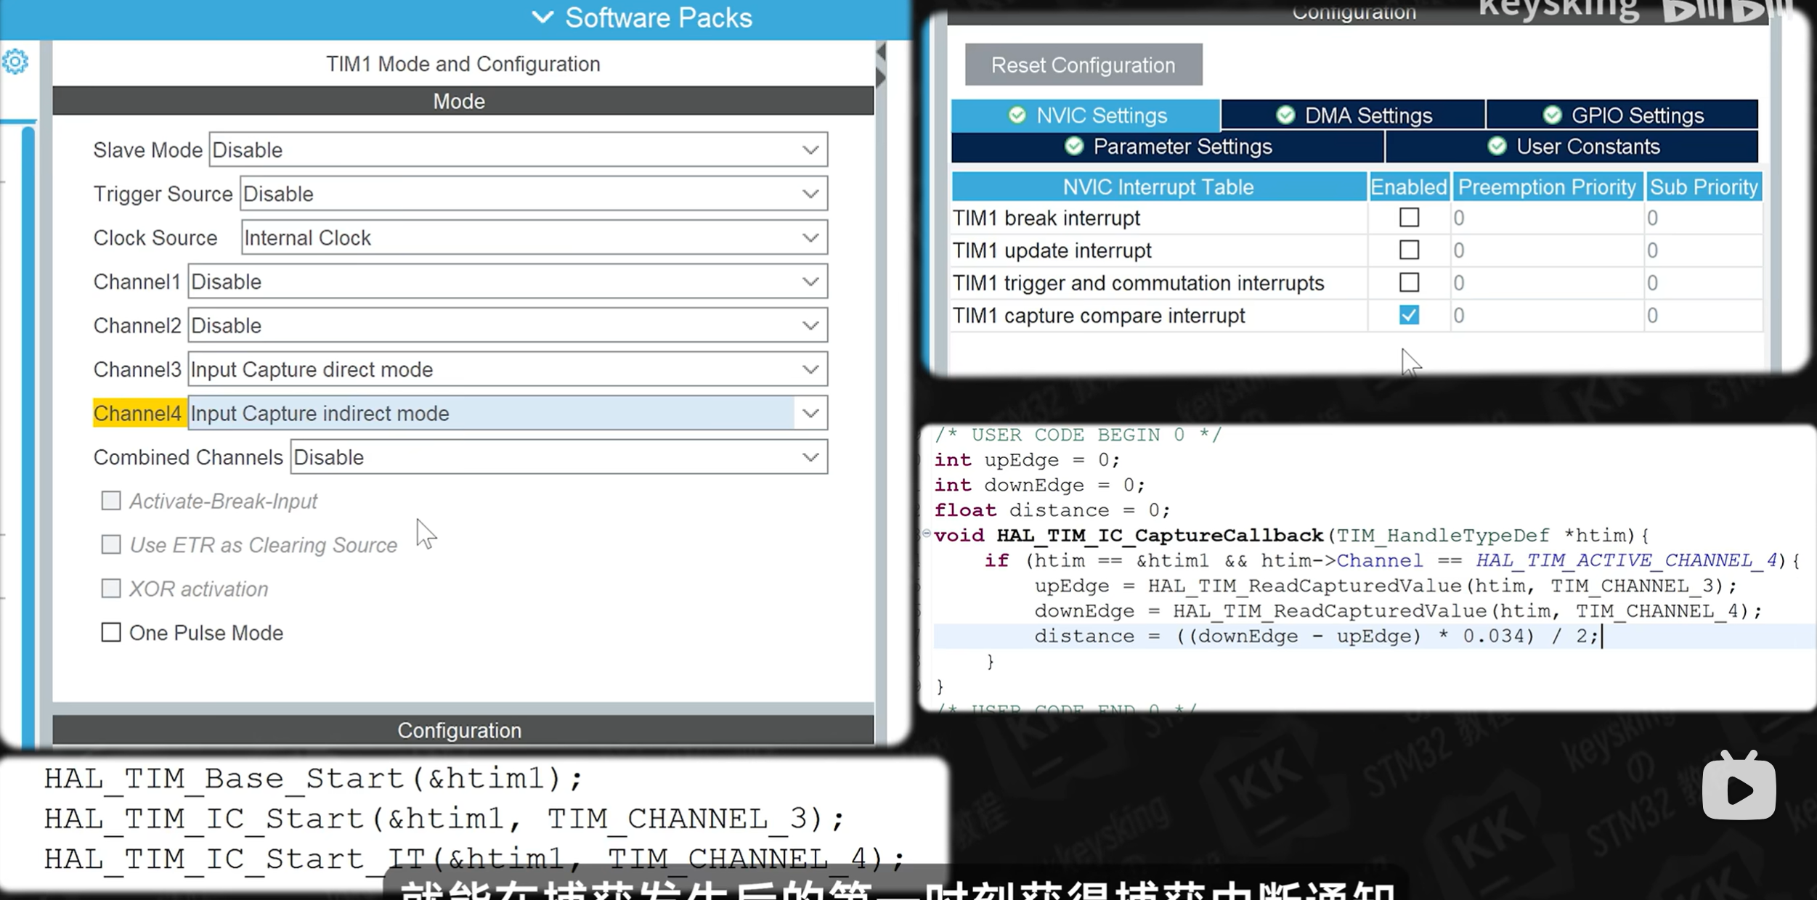The height and width of the screenshot is (900, 1817).
Task: Enable TIM1 break interrupt checkbox
Action: pyautogui.click(x=1409, y=218)
